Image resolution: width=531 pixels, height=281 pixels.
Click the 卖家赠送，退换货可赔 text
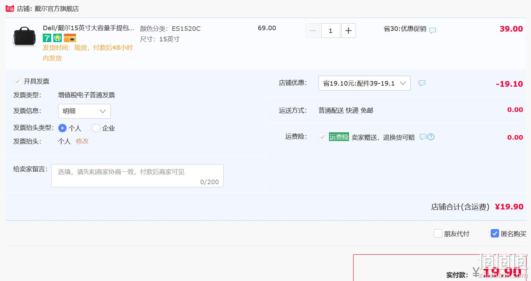[x=383, y=138]
